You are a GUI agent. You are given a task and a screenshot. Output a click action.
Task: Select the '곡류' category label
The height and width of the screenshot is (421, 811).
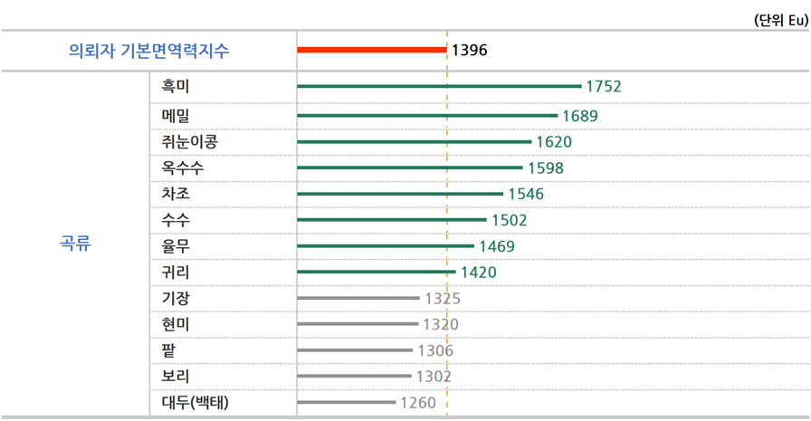(x=75, y=243)
